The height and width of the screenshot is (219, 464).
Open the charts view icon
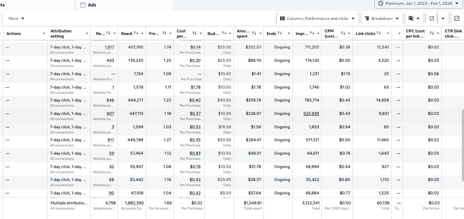pos(457,19)
